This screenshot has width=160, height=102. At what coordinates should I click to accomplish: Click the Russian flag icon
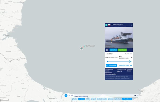pos(109,25)
